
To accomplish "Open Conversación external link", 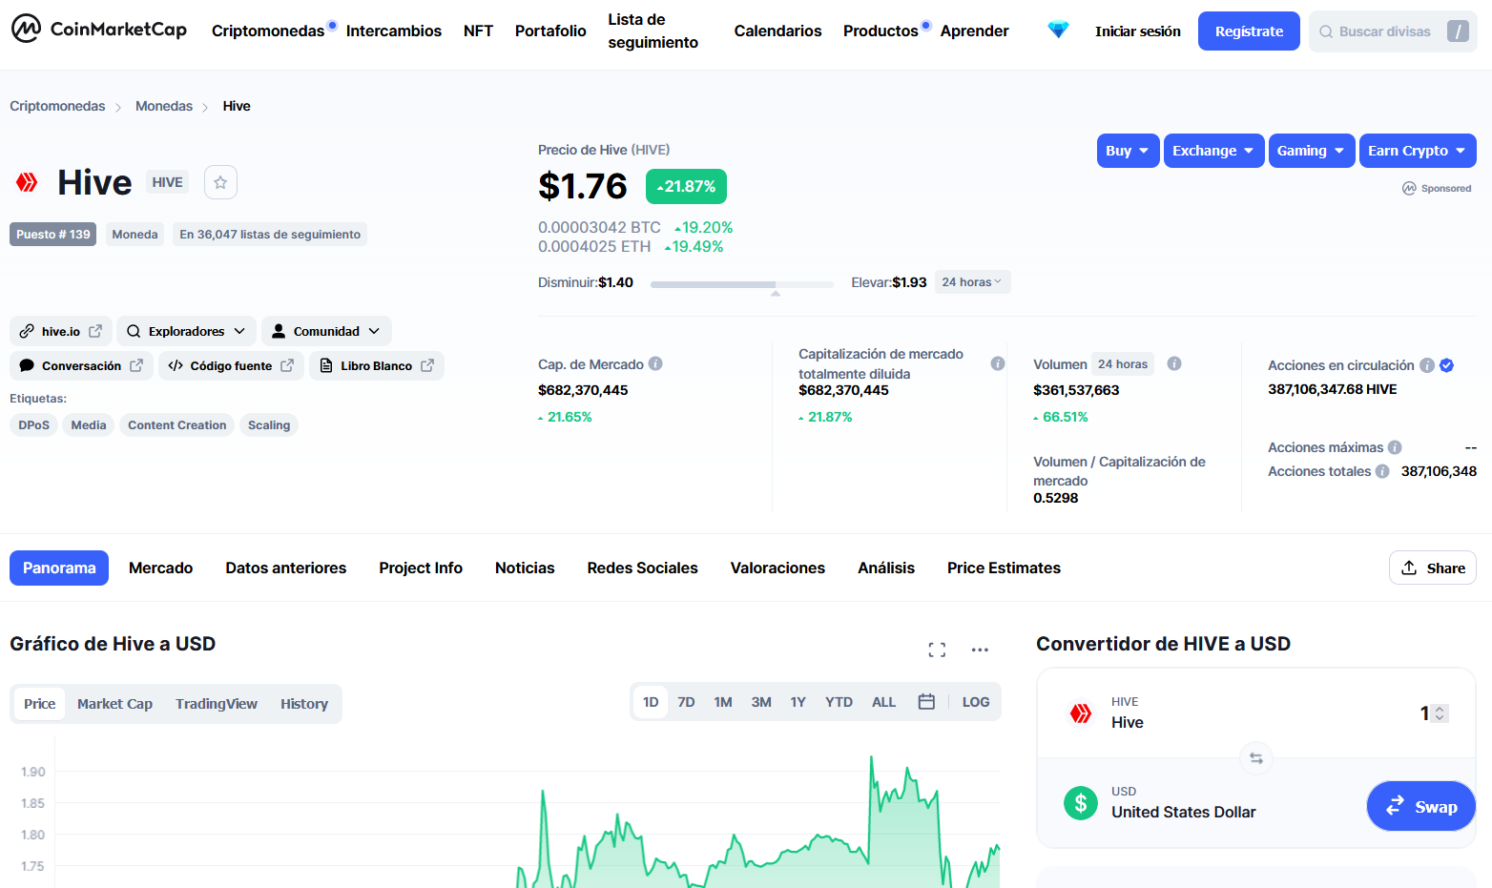I will [x=81, y=365].
